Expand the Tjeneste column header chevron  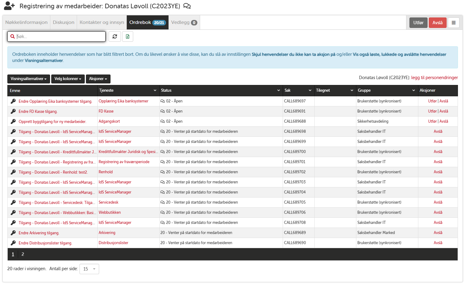coord(155,90)
